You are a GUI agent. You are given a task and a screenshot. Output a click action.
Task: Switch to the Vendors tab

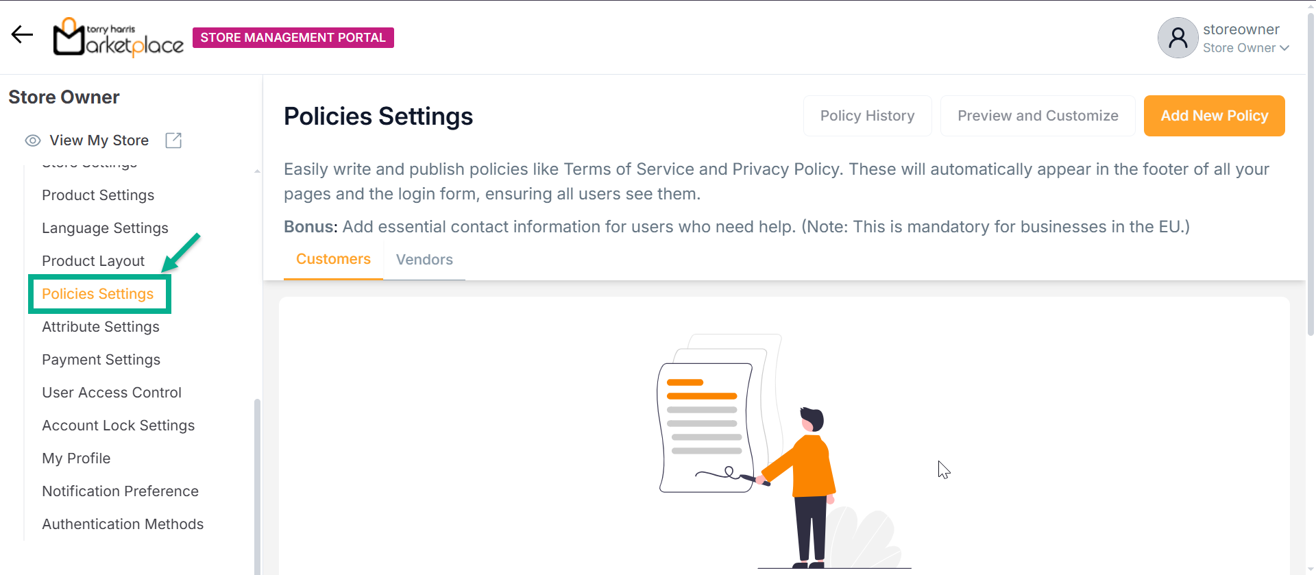(x=424, y=260)
